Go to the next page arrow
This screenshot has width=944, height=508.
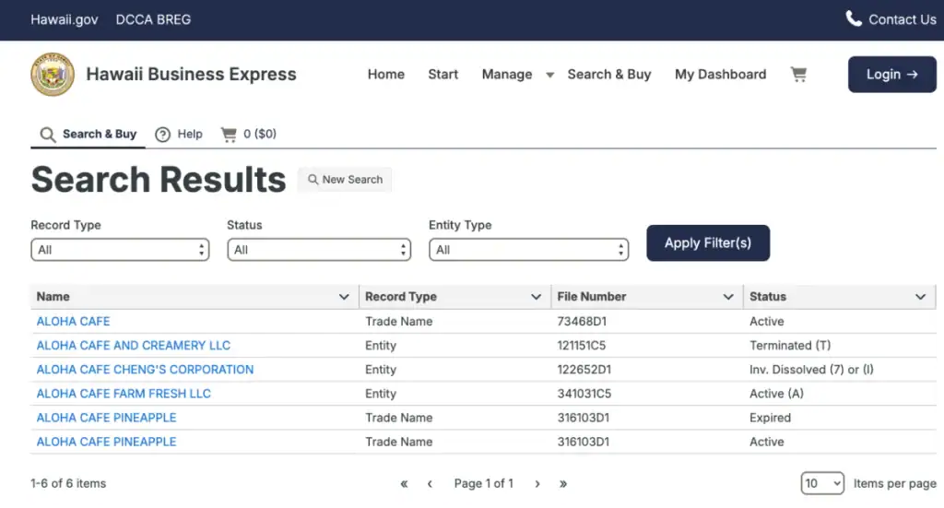tap(537, 484)
